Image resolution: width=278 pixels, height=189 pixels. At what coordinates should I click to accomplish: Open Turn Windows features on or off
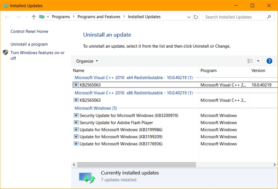(x=37, y=55)
